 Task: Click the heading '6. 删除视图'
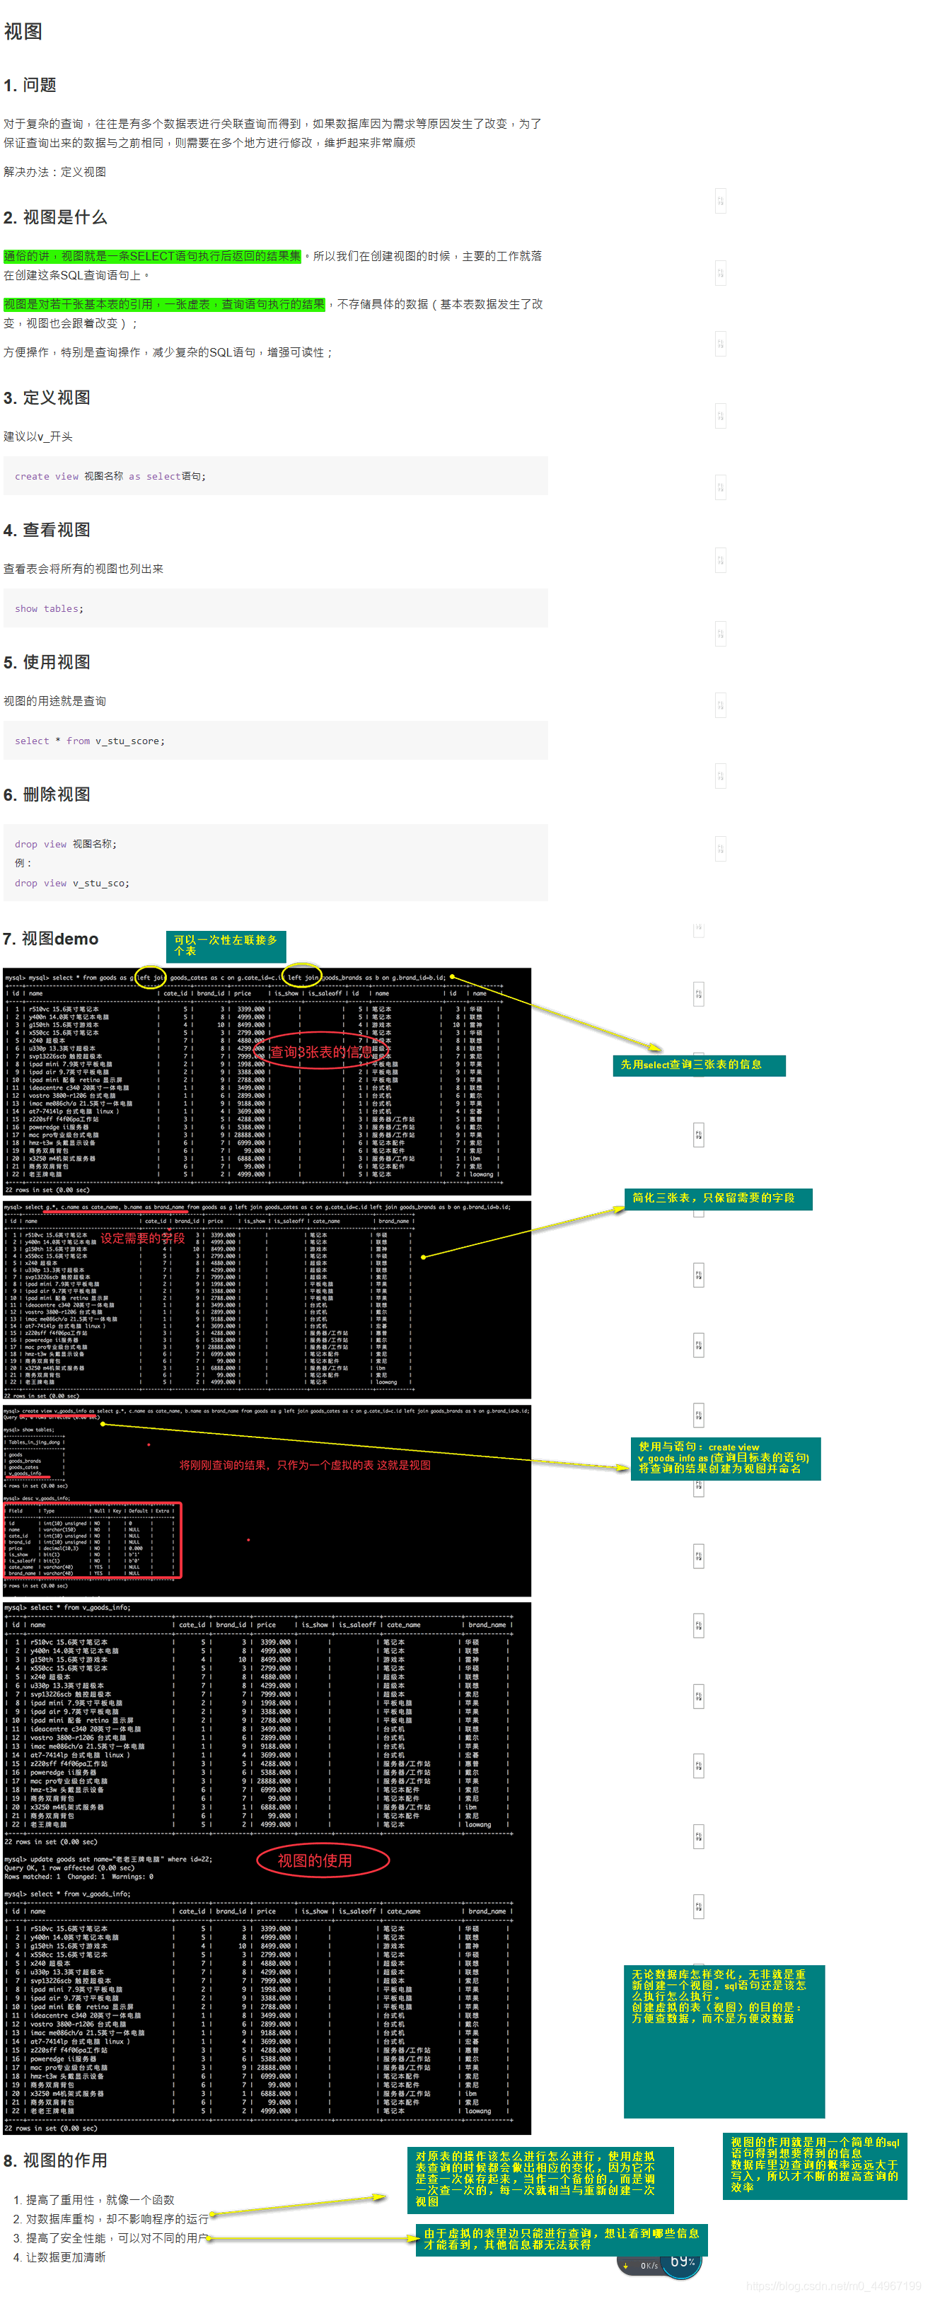click(47, 794)
